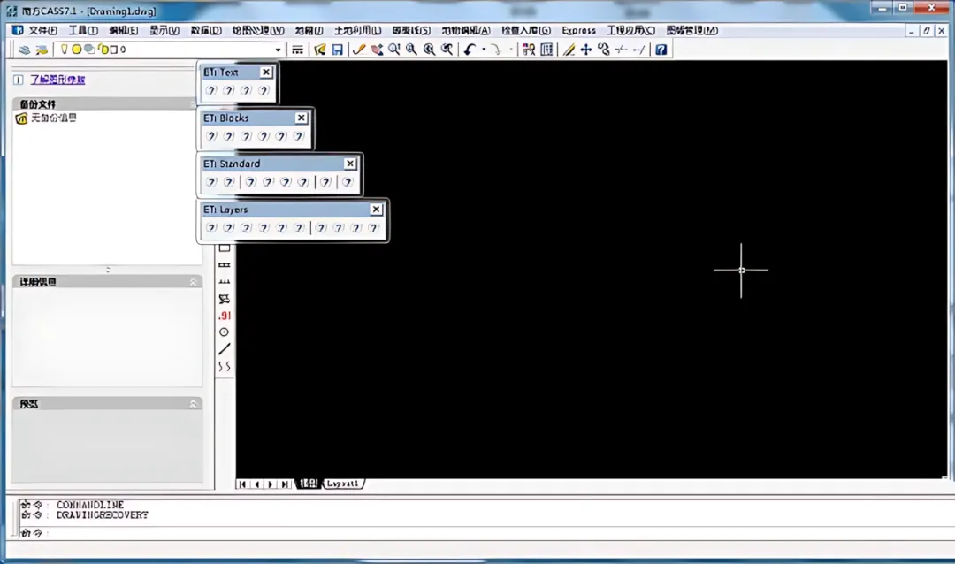Click the Trim tool icon

(622, 50)
